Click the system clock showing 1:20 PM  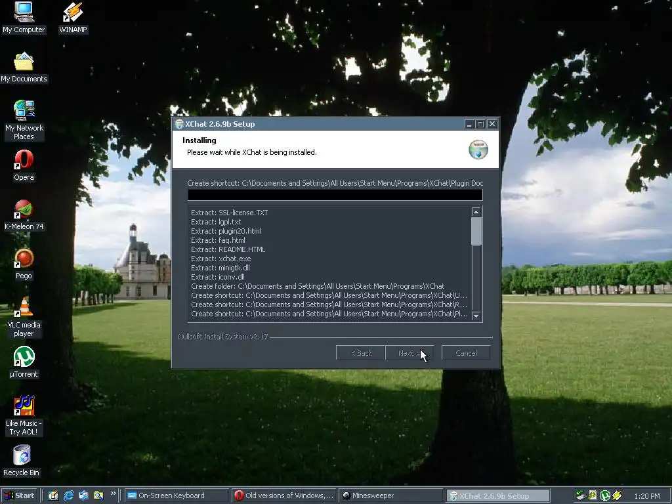(x=646, y=496)
